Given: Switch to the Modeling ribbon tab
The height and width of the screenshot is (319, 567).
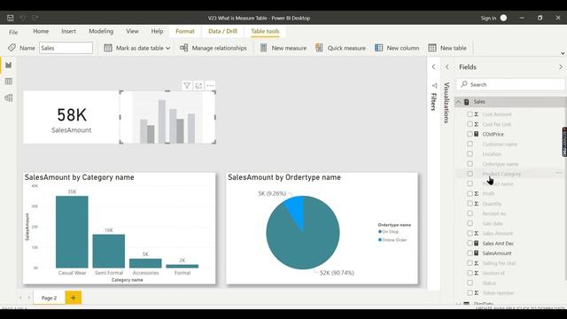Looking at the screenshot, I should (x=101, y=31).
